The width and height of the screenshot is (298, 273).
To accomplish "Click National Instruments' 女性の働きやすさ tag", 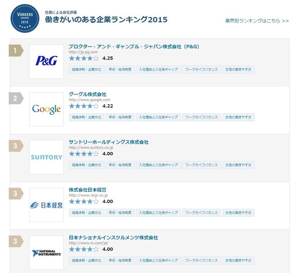I will (238, 260).
